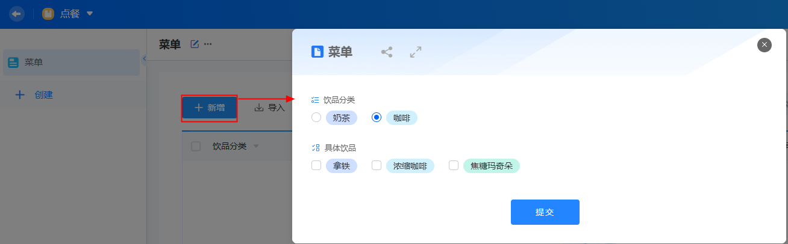788x244 pixels.
Task: Click the import download icon
Action: pos(259,108)
